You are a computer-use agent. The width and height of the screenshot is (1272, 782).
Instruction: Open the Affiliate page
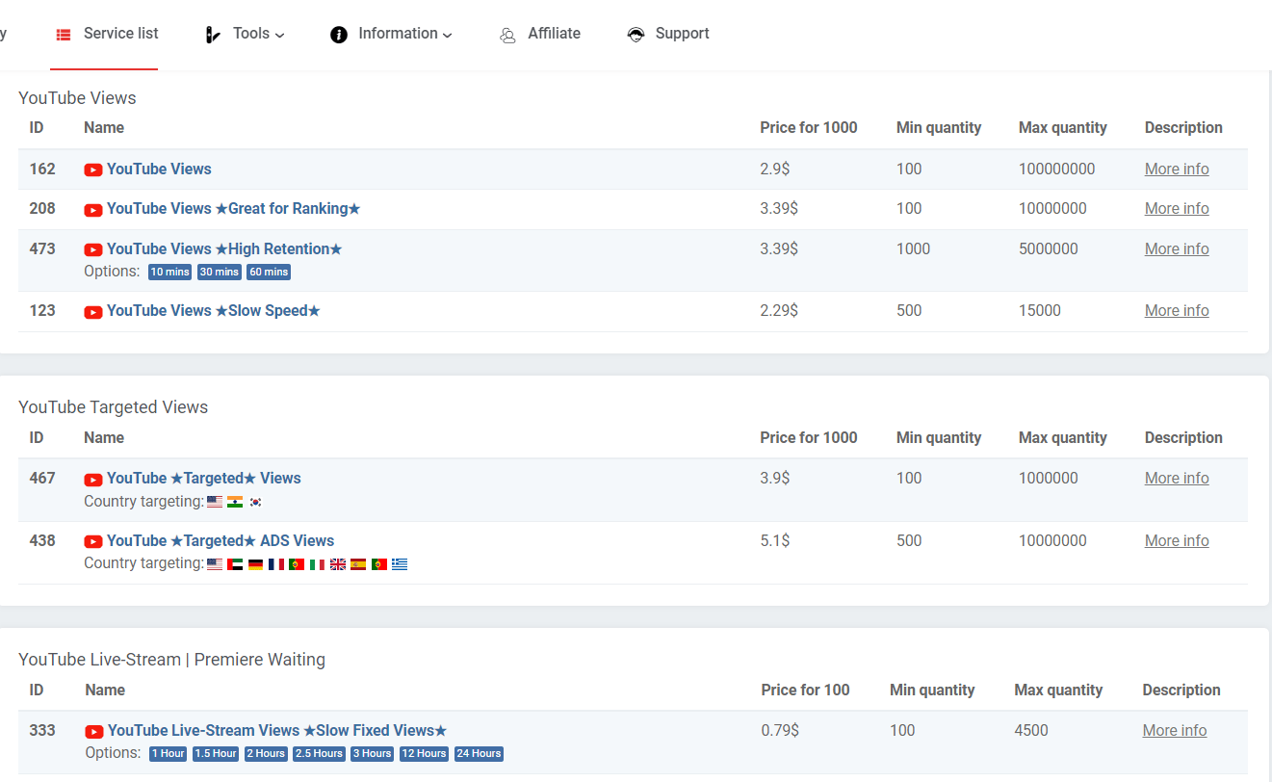pos(554,35)
